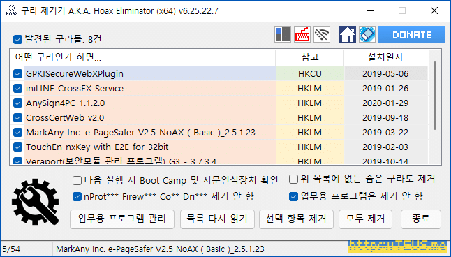Viewport: 451px width, 257px height.
Task: Close the Hoax Eliminator window
Action: pos(434,11)
